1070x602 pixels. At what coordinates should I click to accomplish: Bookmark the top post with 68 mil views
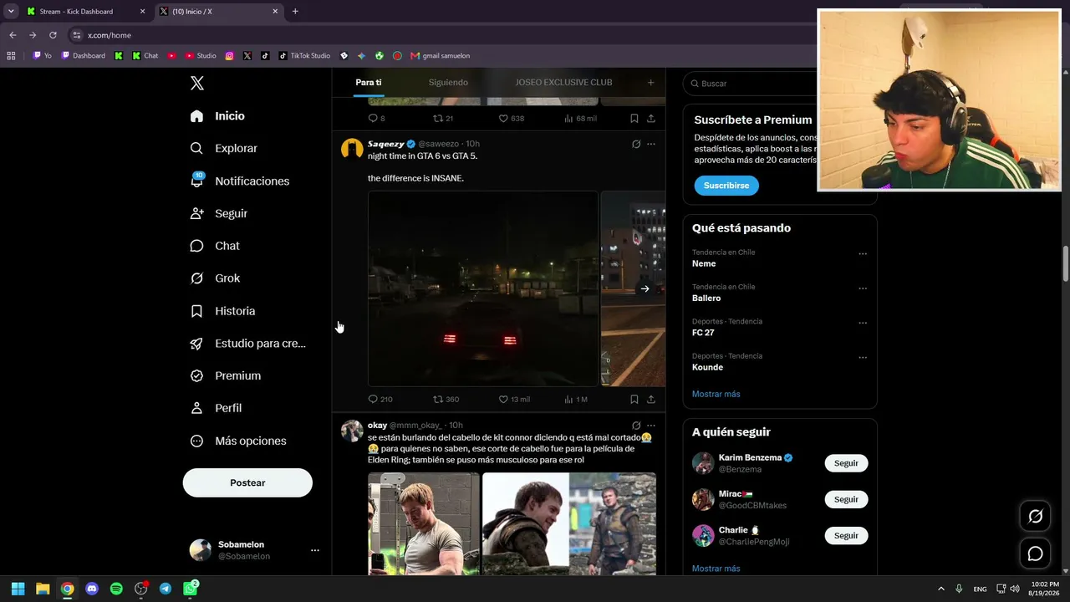[634, 119]
